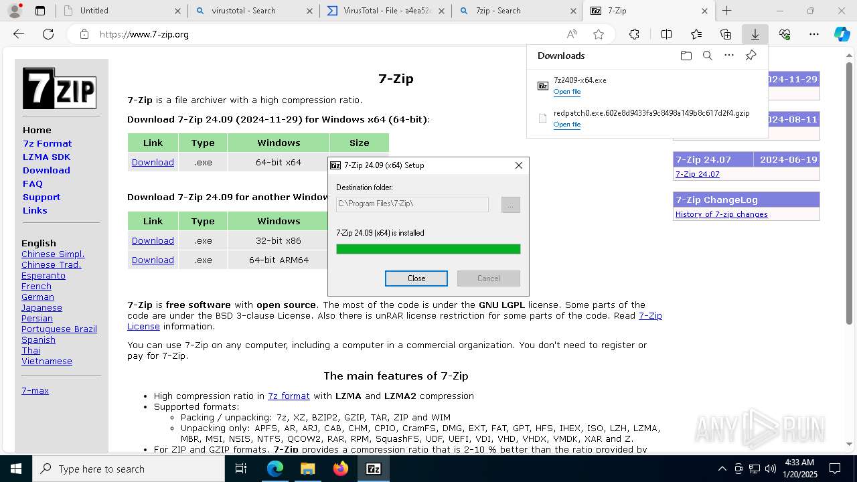Open a new browser tab
This screenshot has height=482, width=857.
click(726, 11)
